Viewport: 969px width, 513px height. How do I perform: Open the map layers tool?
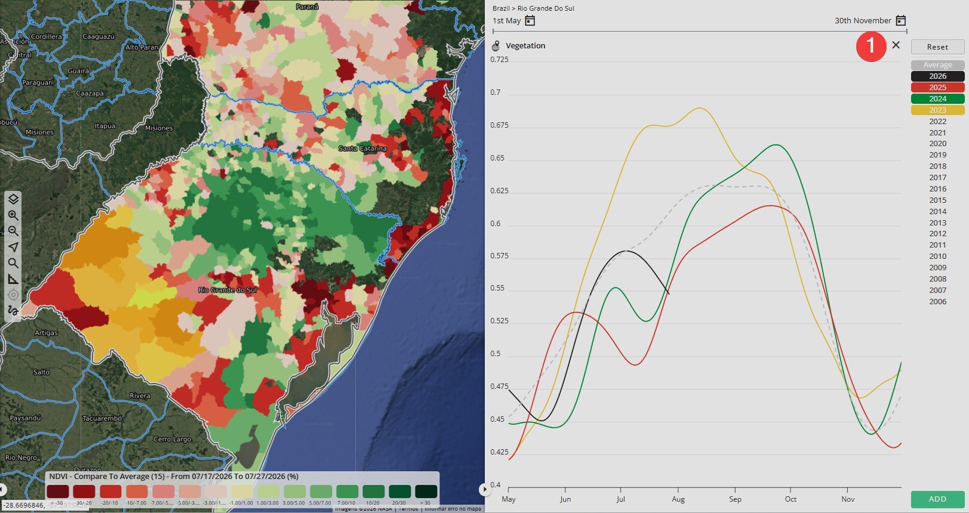click(13, 199)
